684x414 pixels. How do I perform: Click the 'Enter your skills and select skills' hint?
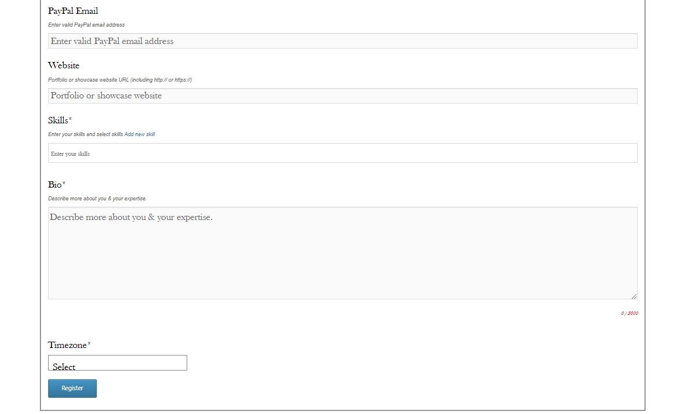[x=86, y=134]
